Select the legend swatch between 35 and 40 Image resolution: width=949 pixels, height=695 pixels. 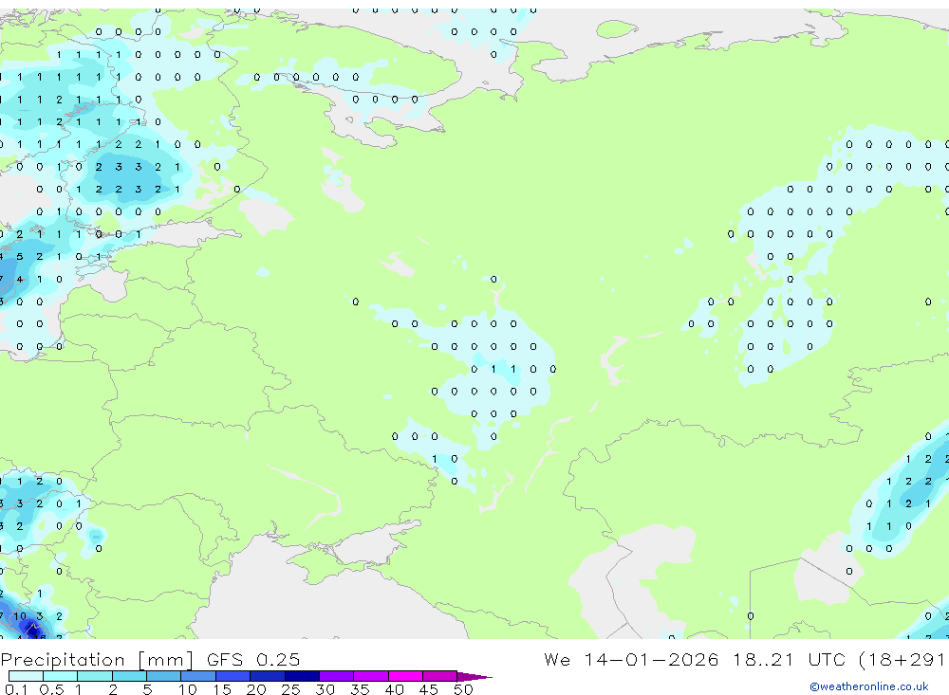coord(370,676)
